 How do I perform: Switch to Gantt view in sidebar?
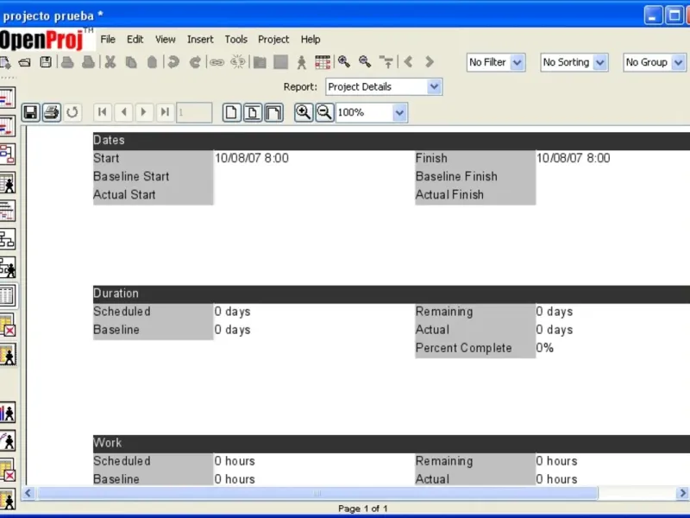pos(7,98)
